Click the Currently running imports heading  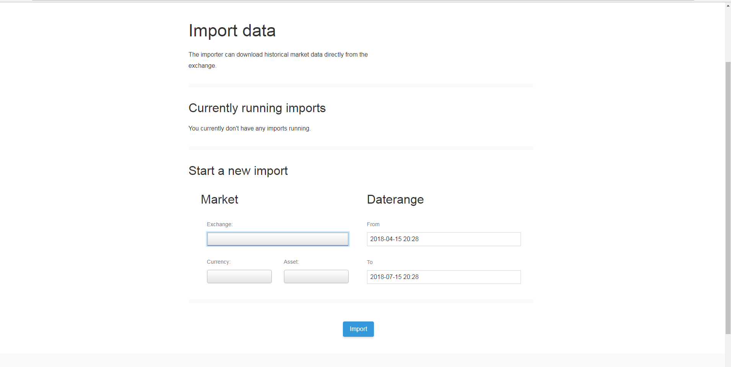point(256,108)
